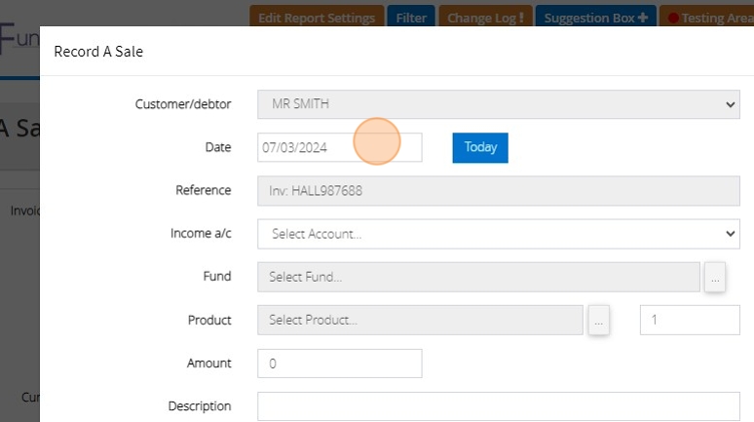754x422 pixels.
Task: Click the Select Product field
Action: 420,320
